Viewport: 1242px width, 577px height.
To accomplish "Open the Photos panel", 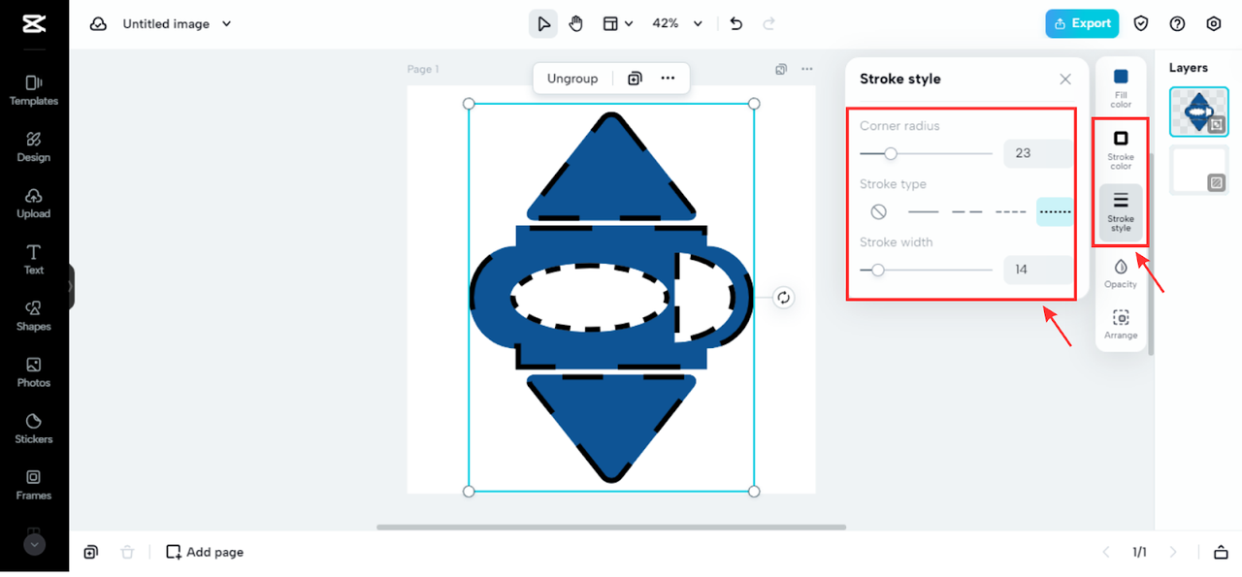I will (34, 371).
